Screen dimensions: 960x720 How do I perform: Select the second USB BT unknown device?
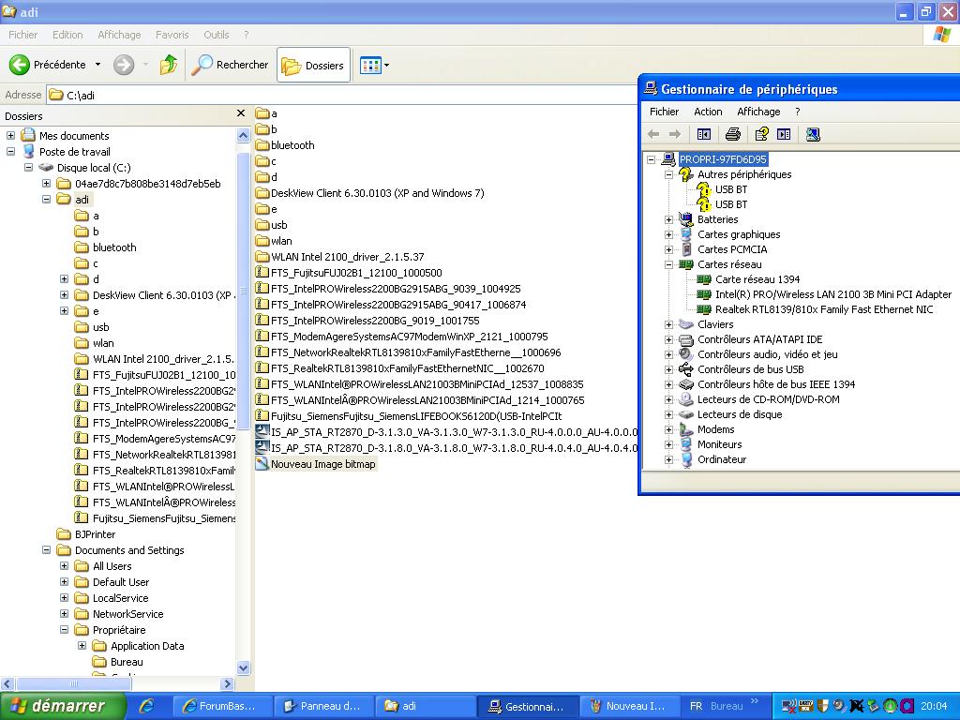tap(731, 204)
